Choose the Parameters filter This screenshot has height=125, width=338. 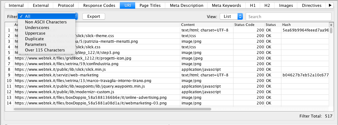[47, 44]
